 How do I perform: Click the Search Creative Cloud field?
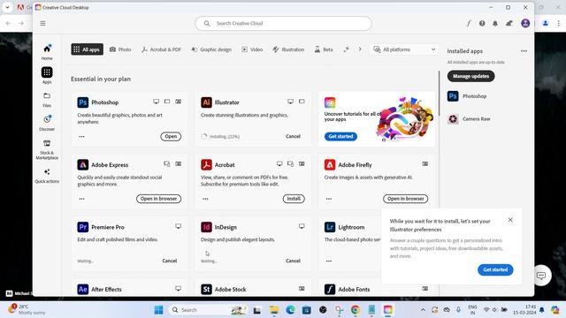tap(283, 24)
